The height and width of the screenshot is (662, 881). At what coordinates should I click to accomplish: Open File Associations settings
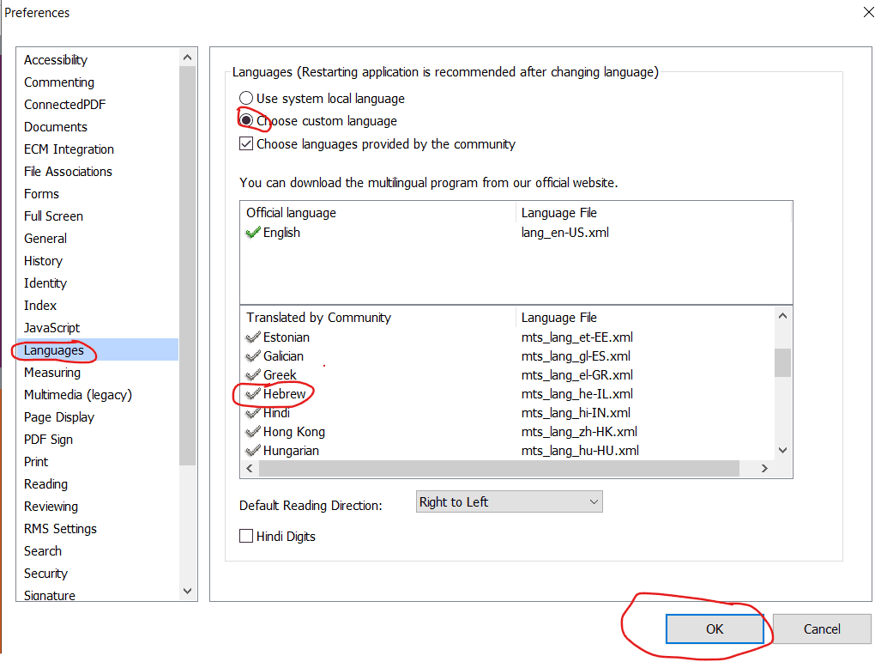pyautogui.click(x=68, y=172)
